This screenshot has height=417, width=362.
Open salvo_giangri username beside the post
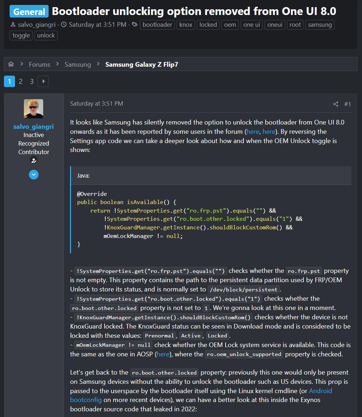coord(34,127)
